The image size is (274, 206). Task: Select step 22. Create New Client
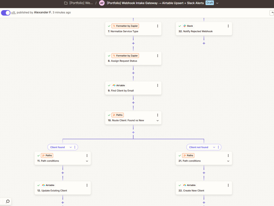pyautogui.click(x=204, y=188)
